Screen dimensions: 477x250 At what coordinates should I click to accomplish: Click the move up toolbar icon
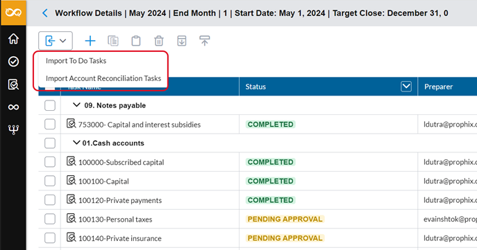point(204,41)
